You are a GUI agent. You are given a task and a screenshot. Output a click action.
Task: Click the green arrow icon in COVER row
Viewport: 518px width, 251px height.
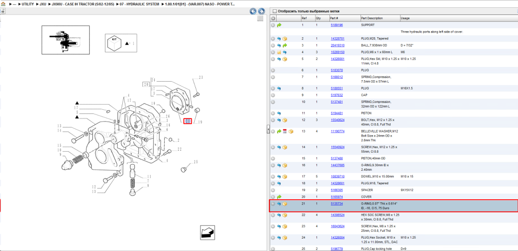coord(279,197)
